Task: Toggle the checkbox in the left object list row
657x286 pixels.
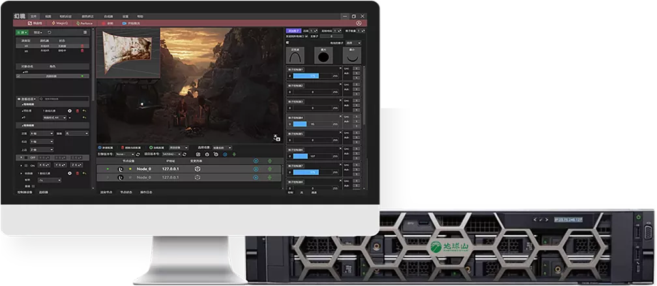Action: 18,76
